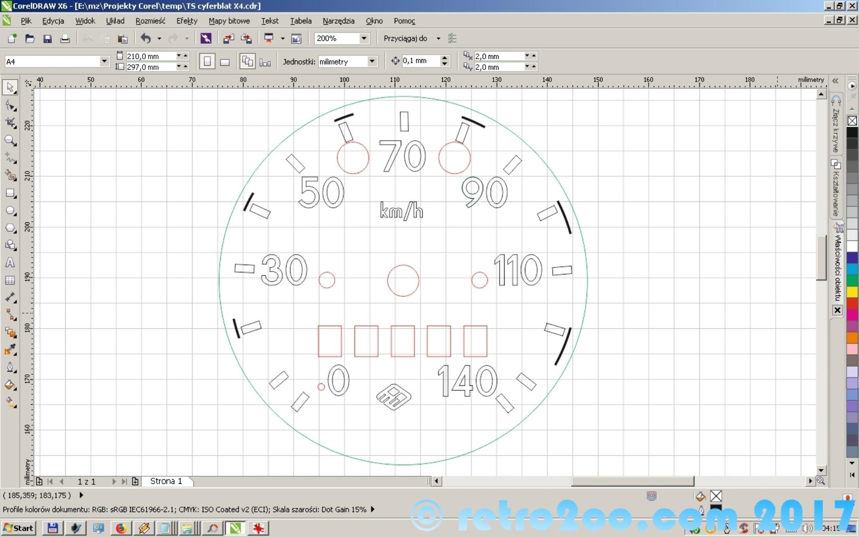
Task: Activate the Polygon tool
Action: pos(10,228)
